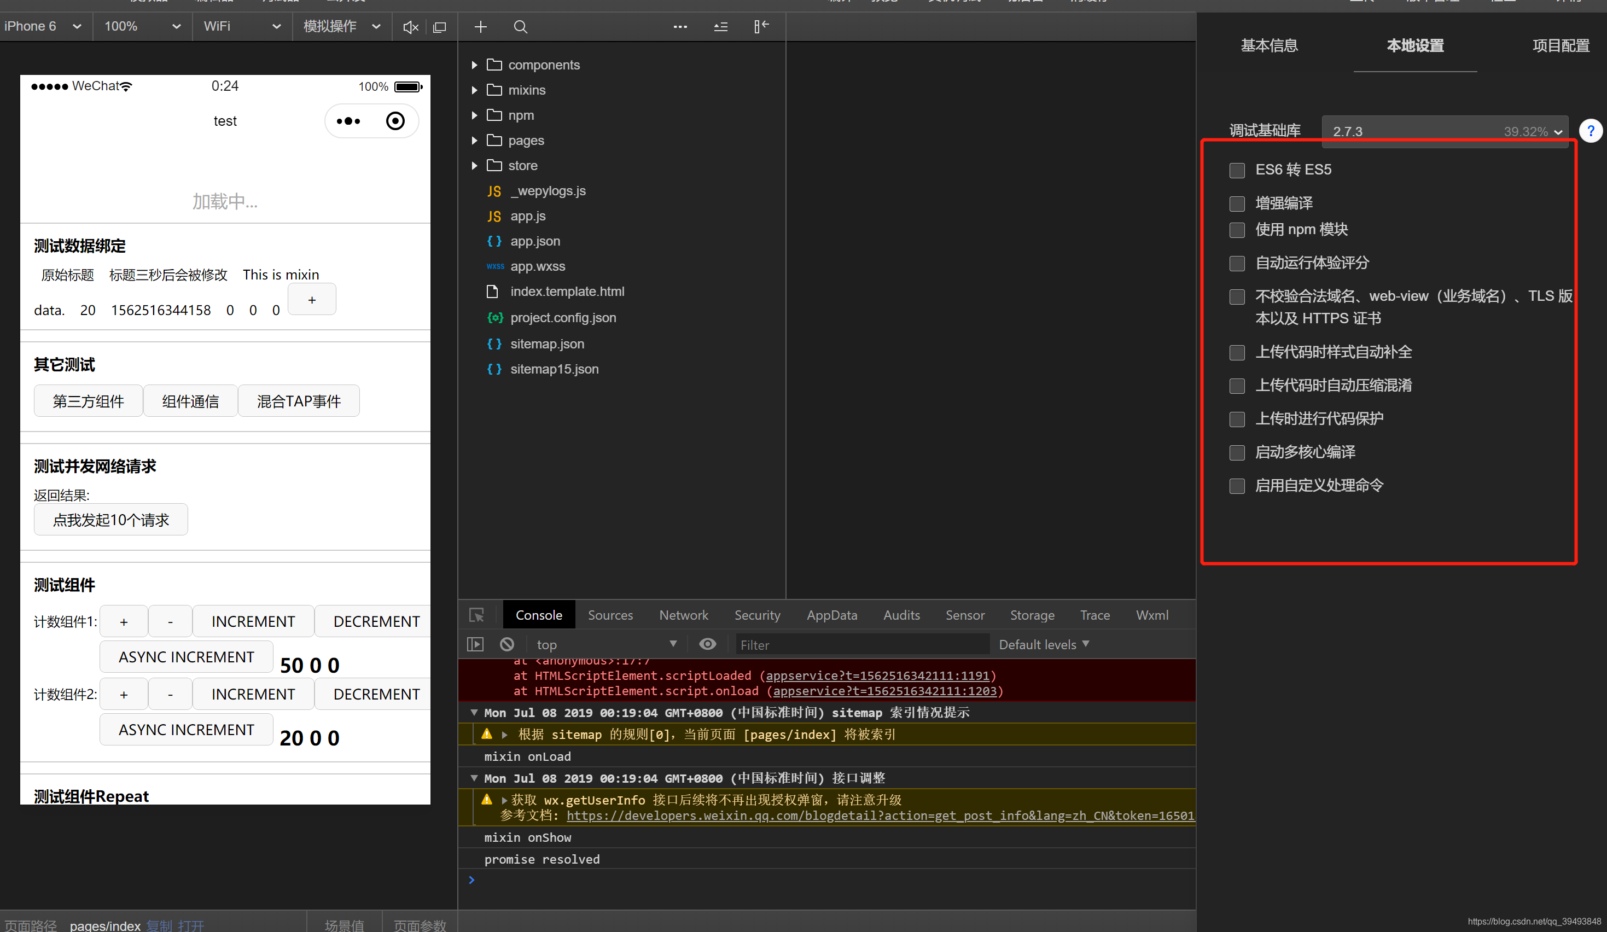1607x932 pixels.
Task: Click the blue help question mark icon
Action: (x=1591, y=131)
